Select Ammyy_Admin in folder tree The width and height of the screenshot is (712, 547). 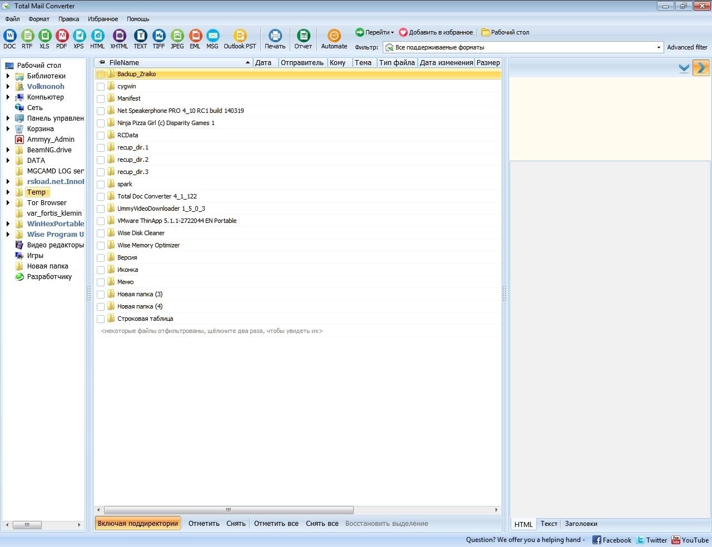(51, 140)
